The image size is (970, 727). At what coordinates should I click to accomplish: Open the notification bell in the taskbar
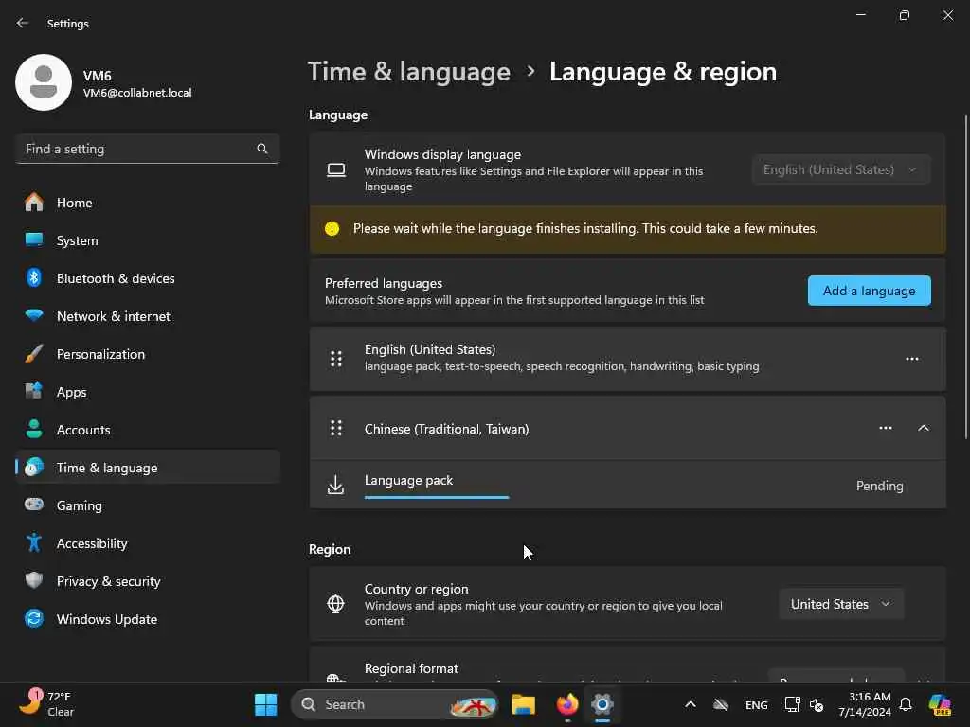click(906, 704)
